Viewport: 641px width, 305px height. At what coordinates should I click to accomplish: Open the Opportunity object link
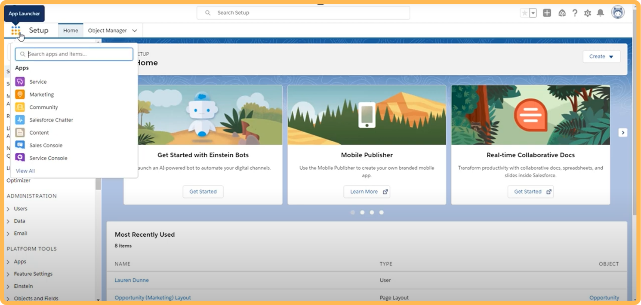point(604,298)
